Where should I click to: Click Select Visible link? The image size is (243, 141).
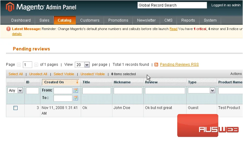click(x=64, y=74)
